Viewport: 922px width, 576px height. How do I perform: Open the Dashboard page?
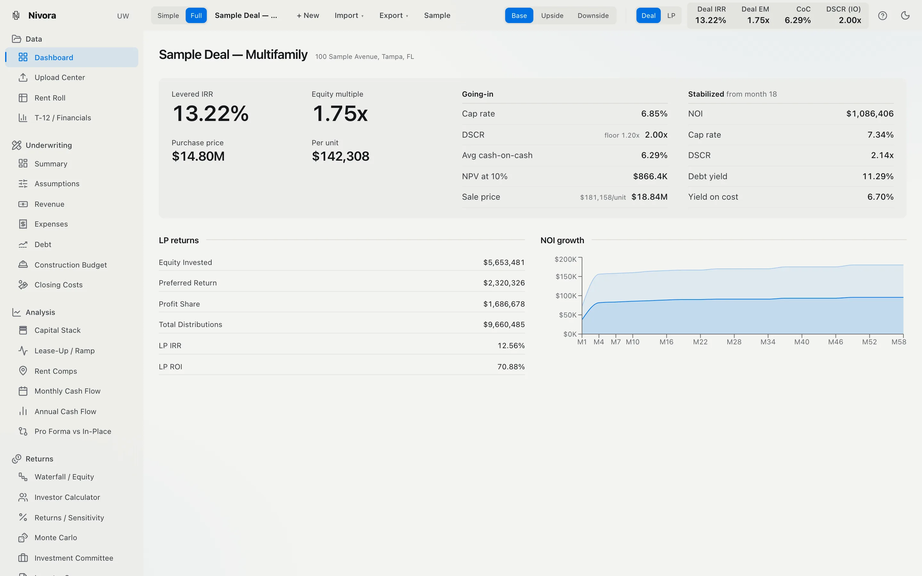click(x=72, y=58)
